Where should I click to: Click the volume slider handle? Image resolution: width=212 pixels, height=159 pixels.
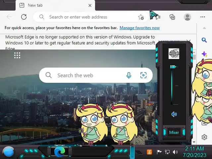[173, 67]
